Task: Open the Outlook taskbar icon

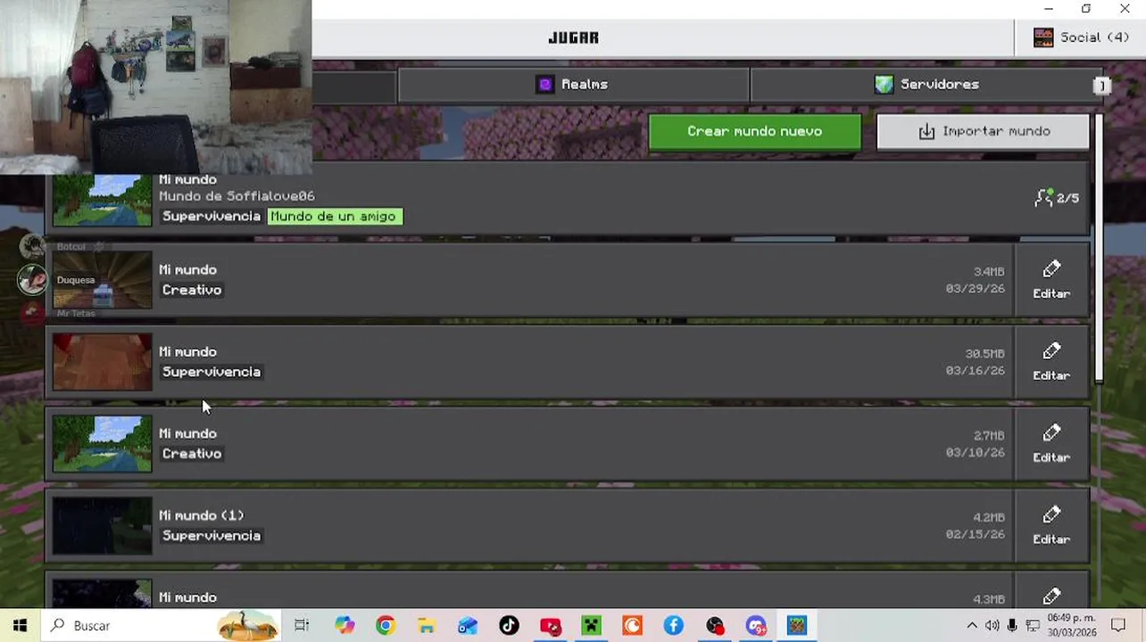Action: point(468,626)
